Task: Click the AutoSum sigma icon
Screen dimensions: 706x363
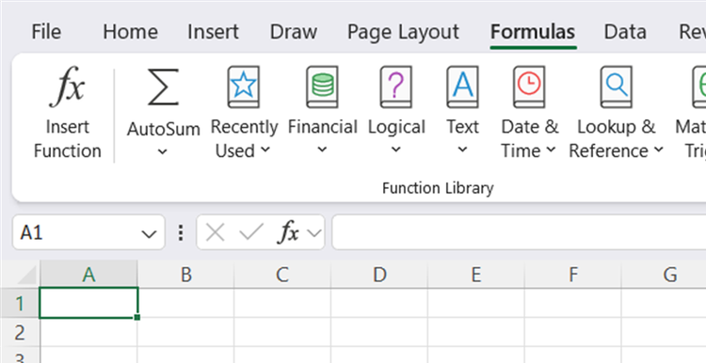Action: click(x=163, y=87)
